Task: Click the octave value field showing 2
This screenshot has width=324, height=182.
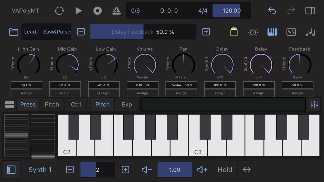Action: click(x=97, y=170)
